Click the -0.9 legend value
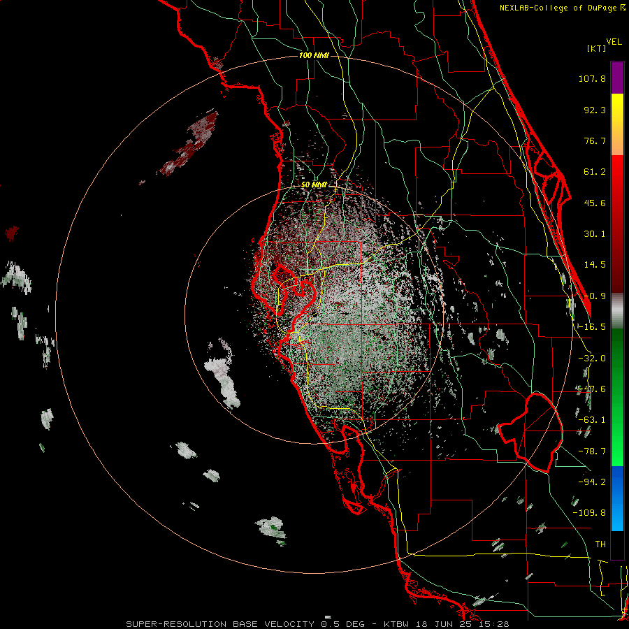 click(595, 296)
